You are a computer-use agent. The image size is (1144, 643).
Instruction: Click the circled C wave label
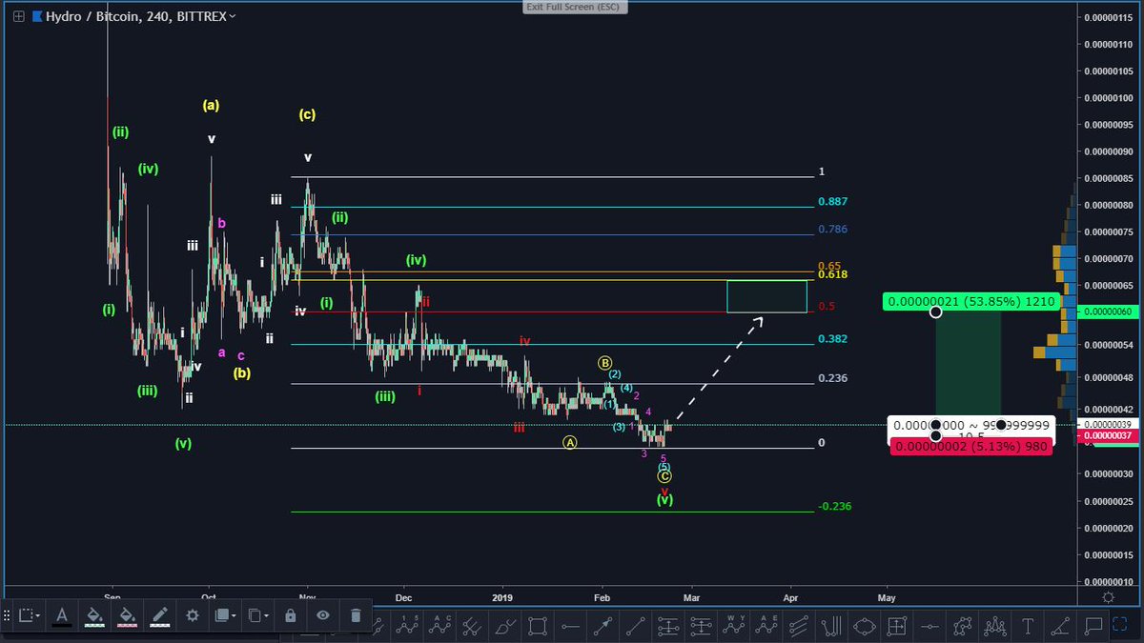click(664, 475)
